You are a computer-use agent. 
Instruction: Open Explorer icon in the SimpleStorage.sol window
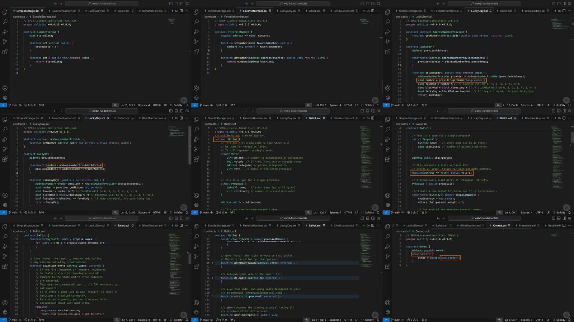[5, 12]
